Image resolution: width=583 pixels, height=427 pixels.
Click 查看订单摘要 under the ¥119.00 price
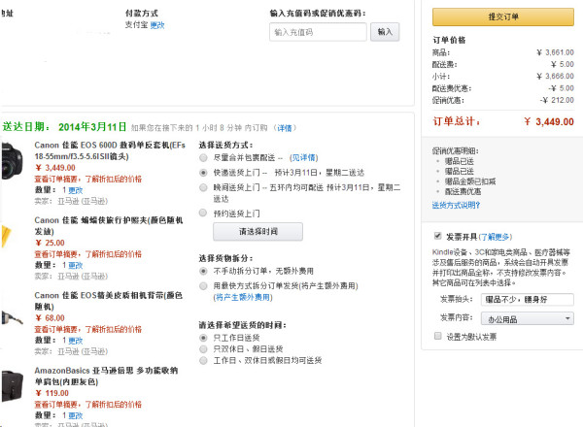pos(88,404)
